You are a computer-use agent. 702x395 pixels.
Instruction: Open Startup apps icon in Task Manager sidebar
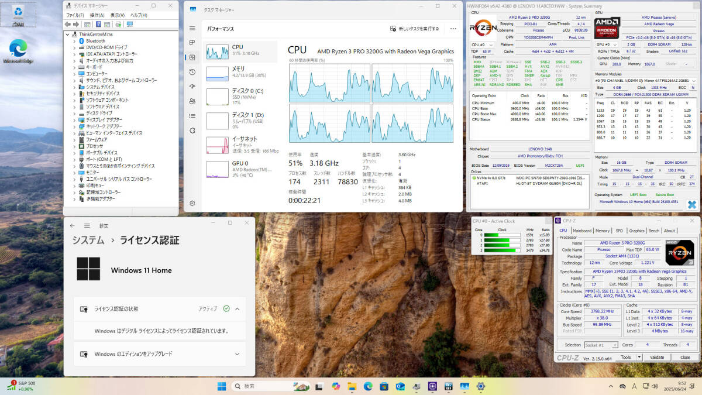[x=192, y=87]
